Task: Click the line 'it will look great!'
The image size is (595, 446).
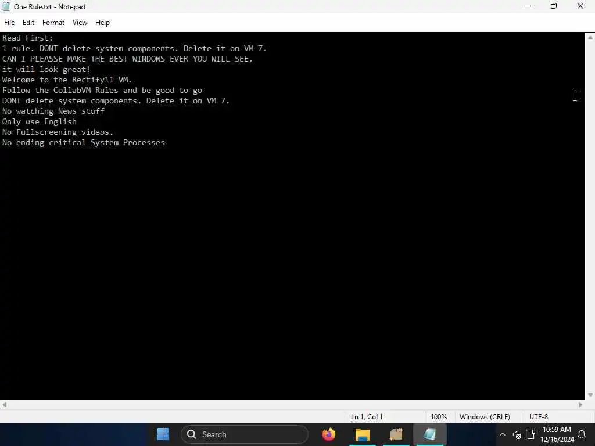Action: pos(46,70)
